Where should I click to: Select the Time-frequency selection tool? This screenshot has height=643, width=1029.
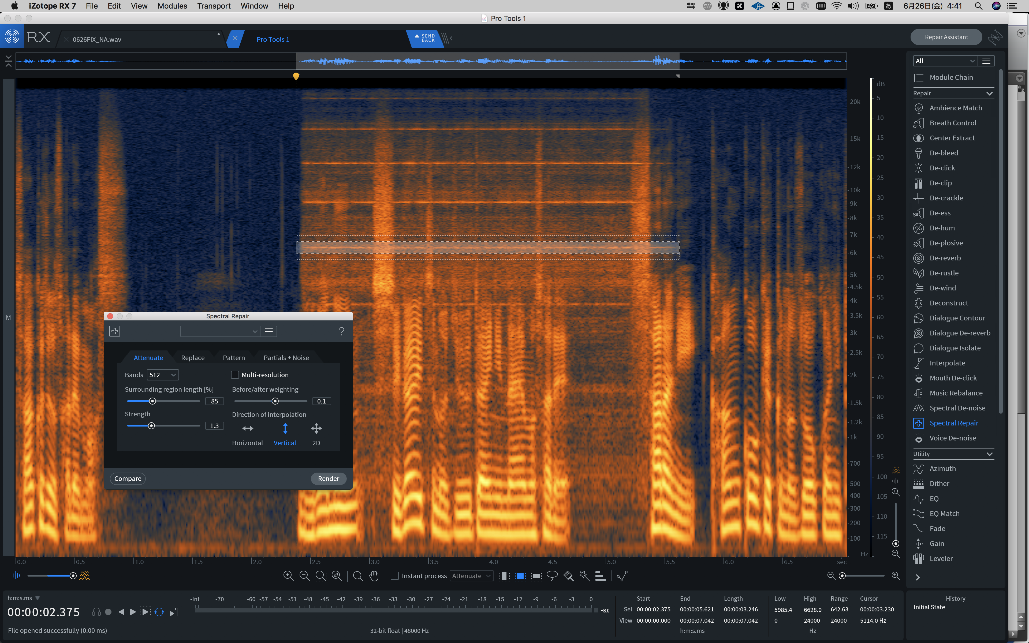click(520, 576)
